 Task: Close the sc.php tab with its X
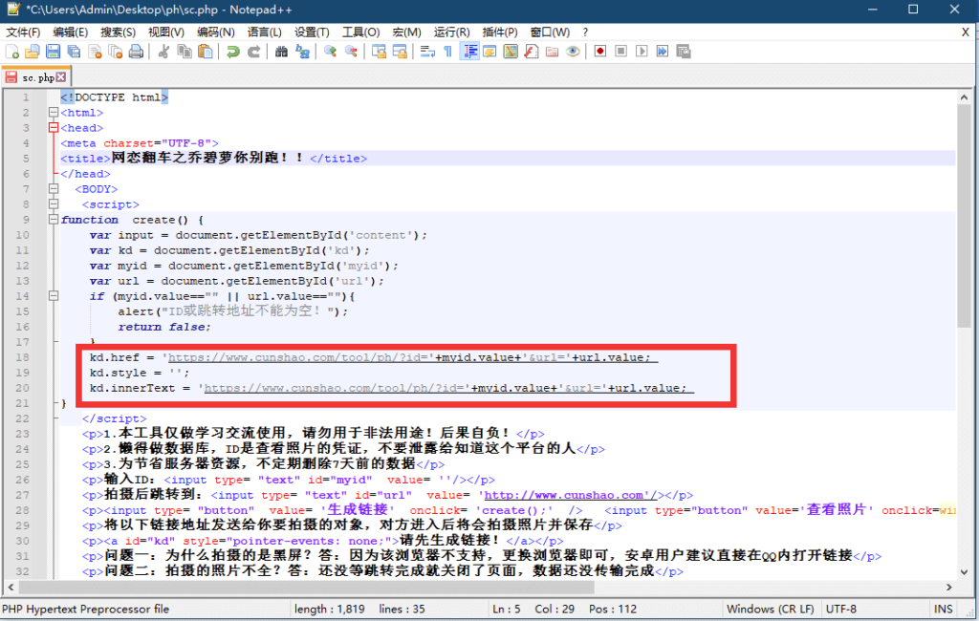click(x=61, y=77)
